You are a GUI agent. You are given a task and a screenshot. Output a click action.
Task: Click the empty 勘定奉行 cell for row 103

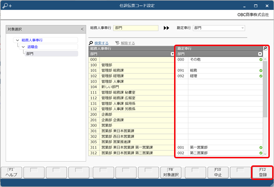point(219,81)
